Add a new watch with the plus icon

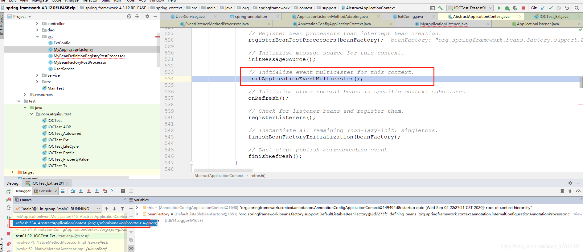pos(131,208)
